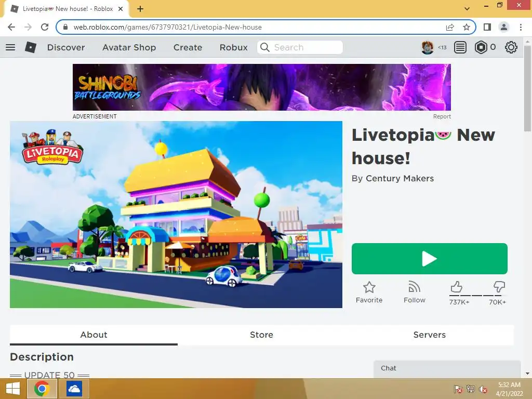Click the page vertical scrollbar
532x399 pixels.
pos(527,88)
